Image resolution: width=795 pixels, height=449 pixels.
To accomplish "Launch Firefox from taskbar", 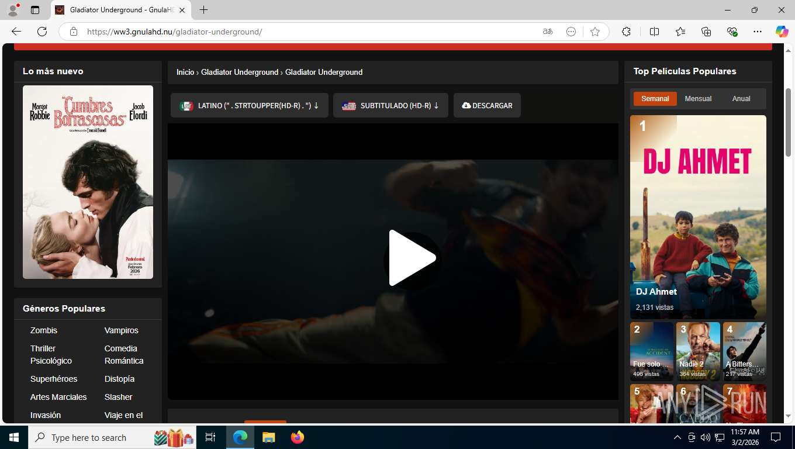I will [x=298, y=437].
